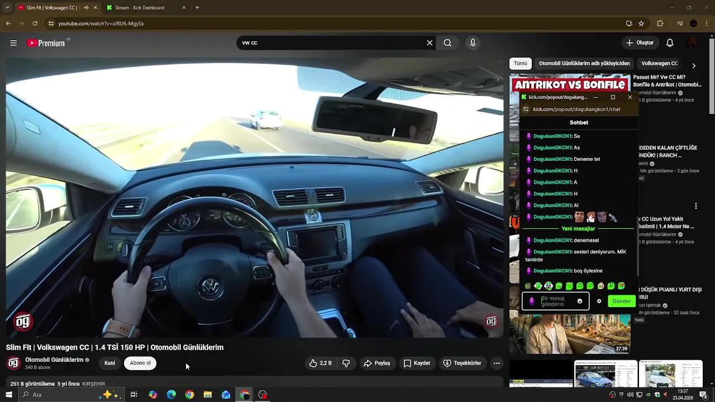Like the video showing 2,2 B
The height and width of the screenshot is (402, 715).
pos(320,363)
